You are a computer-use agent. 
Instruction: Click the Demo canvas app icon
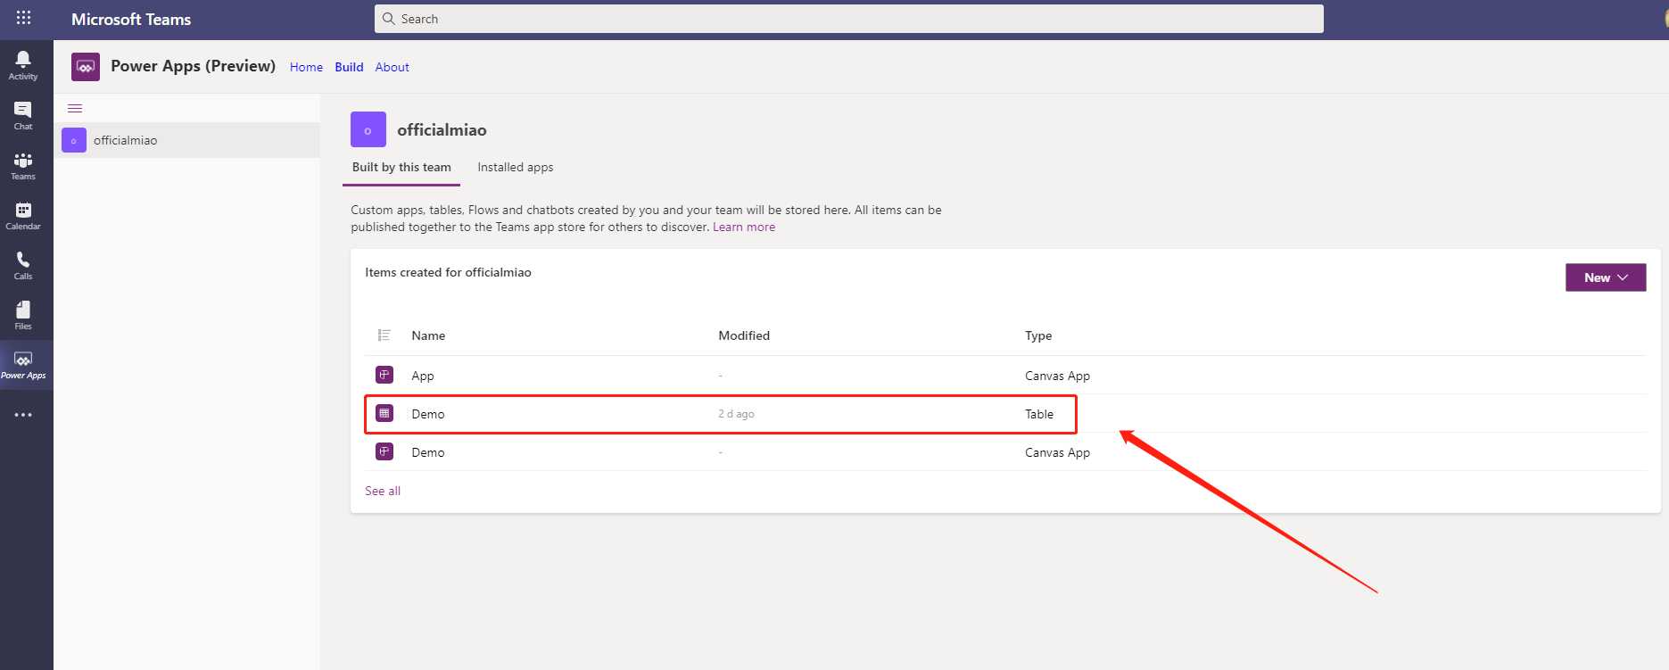pos(384,451)
